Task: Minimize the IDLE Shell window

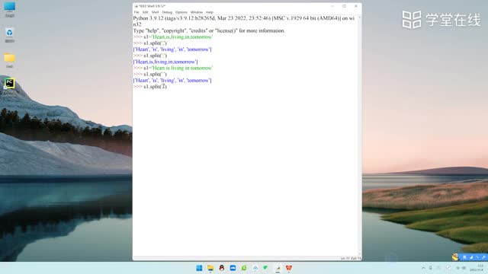Action: [x=332, y=6]
